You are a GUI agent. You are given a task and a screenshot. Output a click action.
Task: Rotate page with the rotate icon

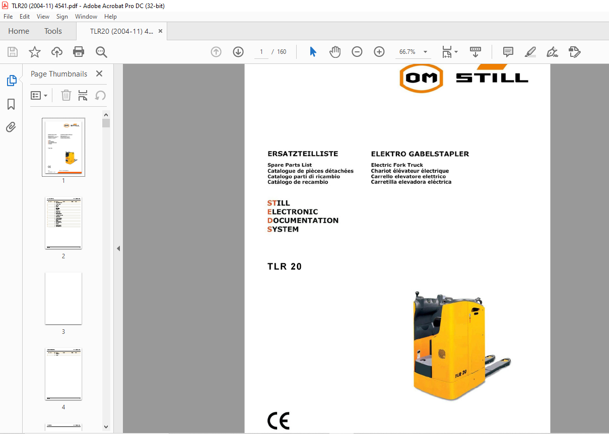coord(100,95)
